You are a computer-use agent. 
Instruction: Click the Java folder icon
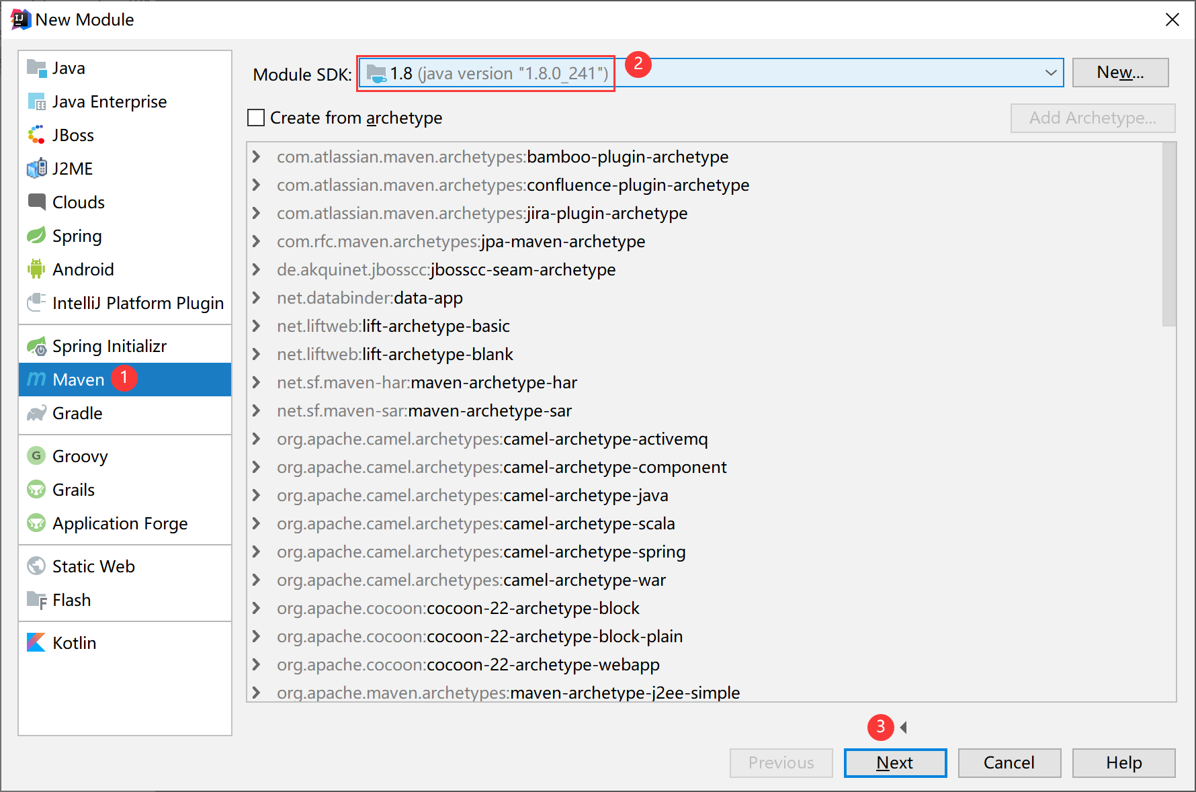click(36, 68)
